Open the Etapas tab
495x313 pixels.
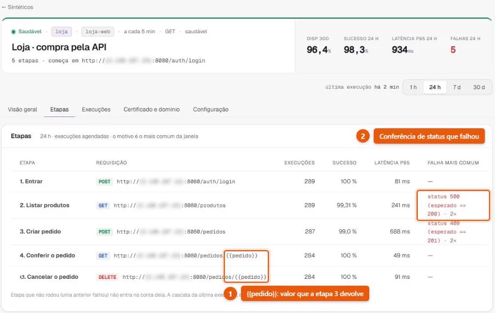pos(59,109)
